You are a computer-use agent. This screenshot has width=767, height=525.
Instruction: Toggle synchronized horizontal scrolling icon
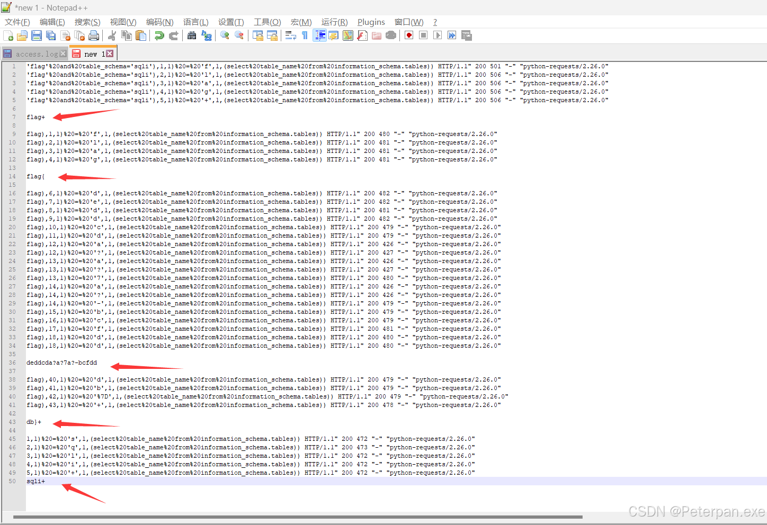[272, 35]
